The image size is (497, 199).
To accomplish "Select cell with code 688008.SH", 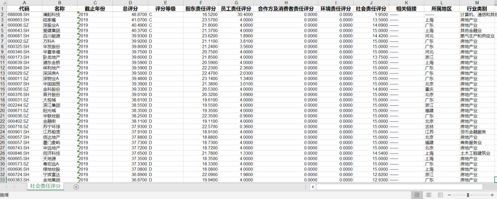I will 24,15.
